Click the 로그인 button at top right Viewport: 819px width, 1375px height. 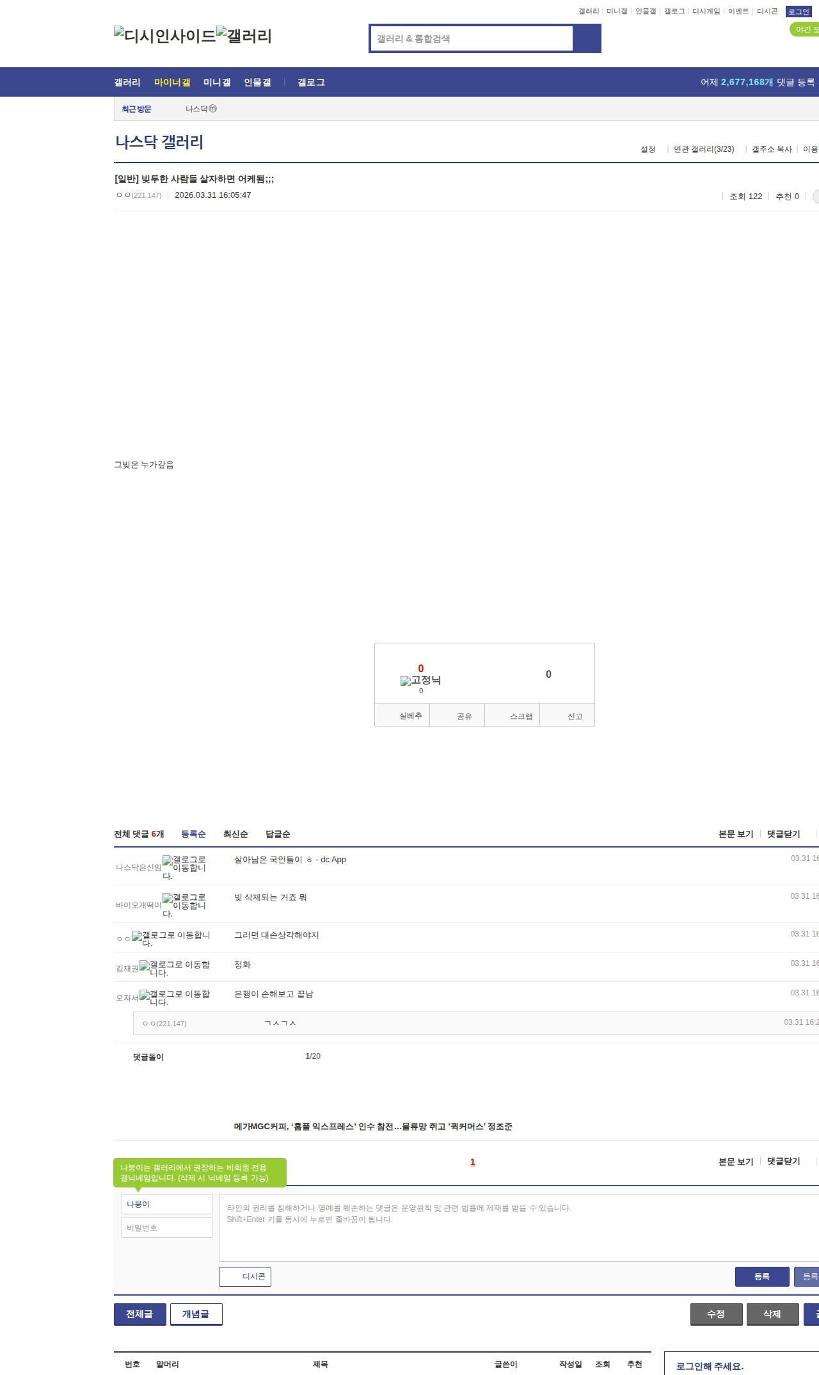coord(799,12)
